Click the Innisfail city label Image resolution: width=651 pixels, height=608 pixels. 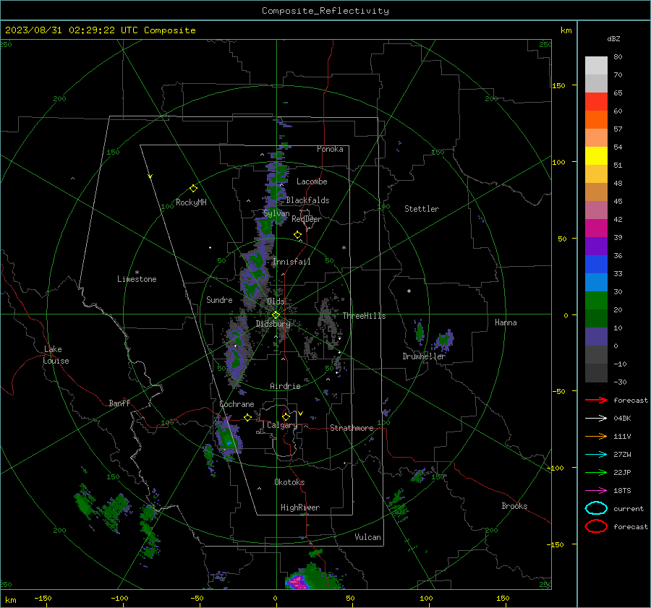292,262
